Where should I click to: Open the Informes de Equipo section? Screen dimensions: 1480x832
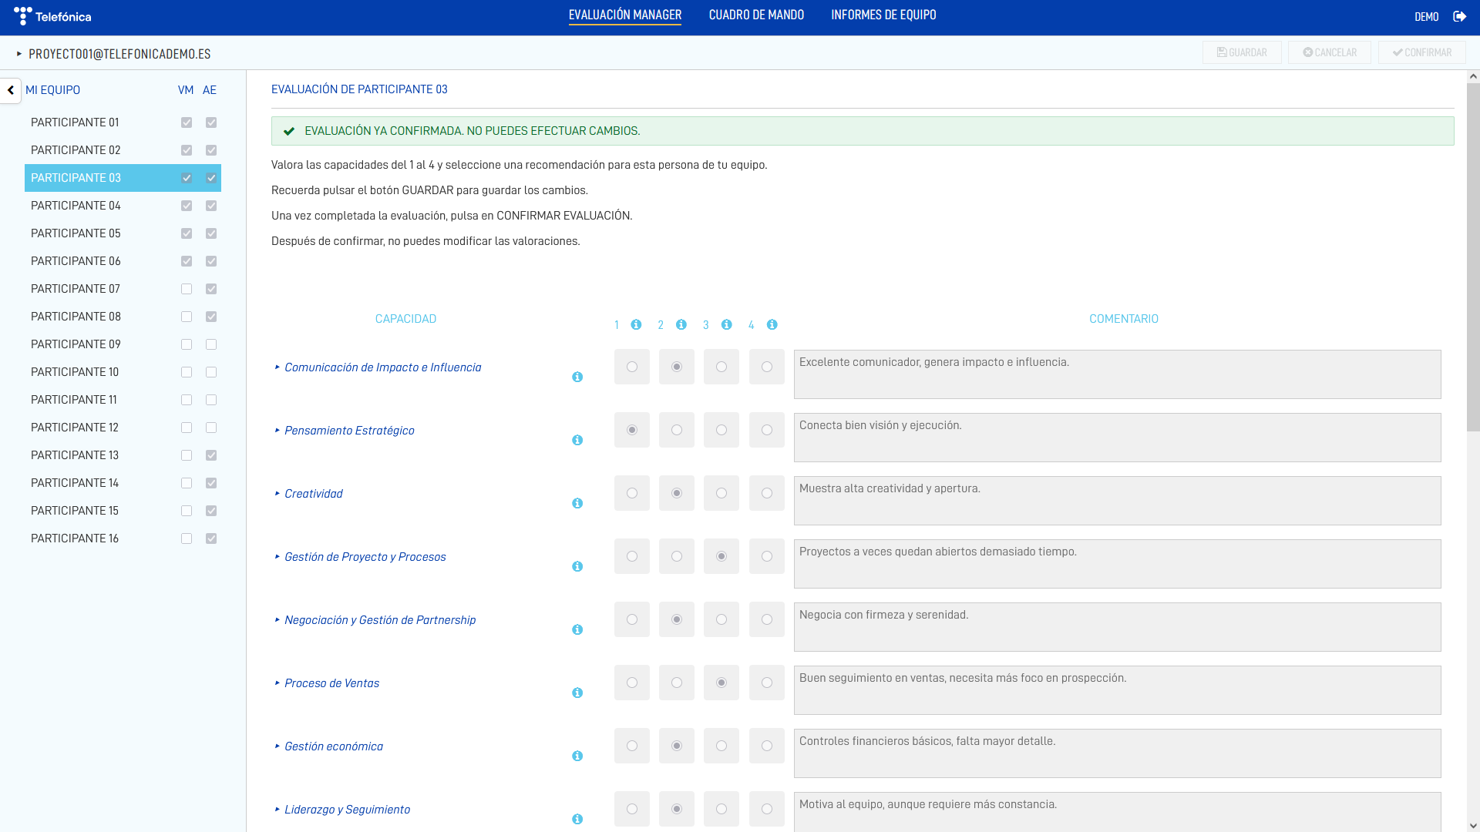click(x=883, y=15)
